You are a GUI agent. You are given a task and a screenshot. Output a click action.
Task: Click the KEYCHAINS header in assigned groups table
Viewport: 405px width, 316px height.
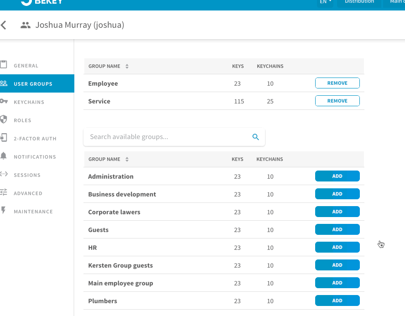pos(270,67)
